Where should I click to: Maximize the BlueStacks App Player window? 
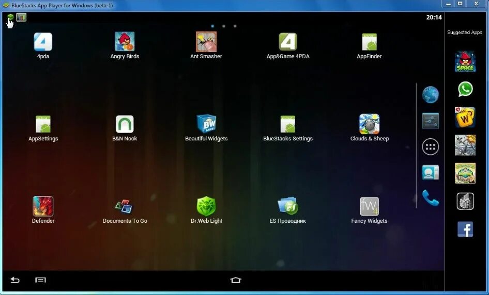pyautogui.click(x=460, y=4)
